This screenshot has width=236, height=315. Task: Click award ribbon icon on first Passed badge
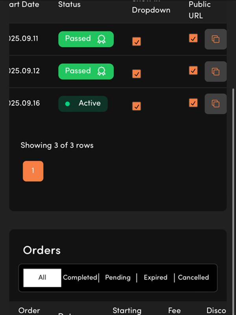point(101,39)
